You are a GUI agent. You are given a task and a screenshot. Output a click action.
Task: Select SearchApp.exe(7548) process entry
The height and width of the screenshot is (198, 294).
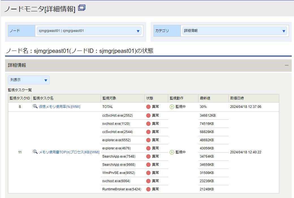click(x=119, y=156)
